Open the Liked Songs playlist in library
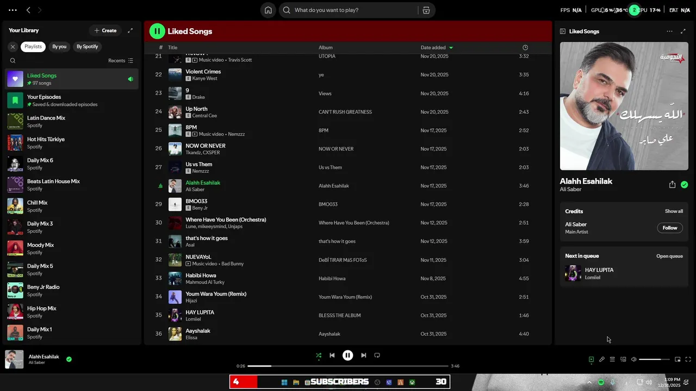 (71, 79)
